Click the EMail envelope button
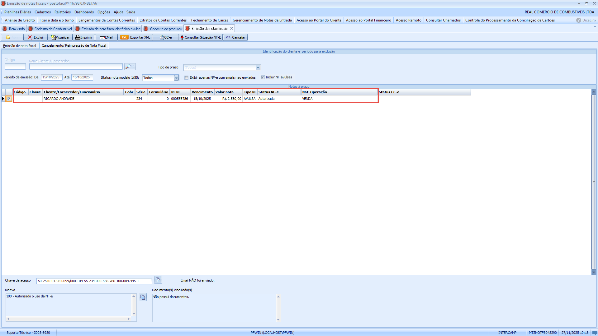The height and width of the screenshot is (336, 598). pos(106,37)
